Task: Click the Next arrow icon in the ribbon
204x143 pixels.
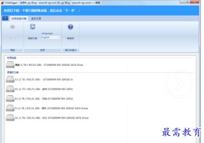Action: click(13, 27)
